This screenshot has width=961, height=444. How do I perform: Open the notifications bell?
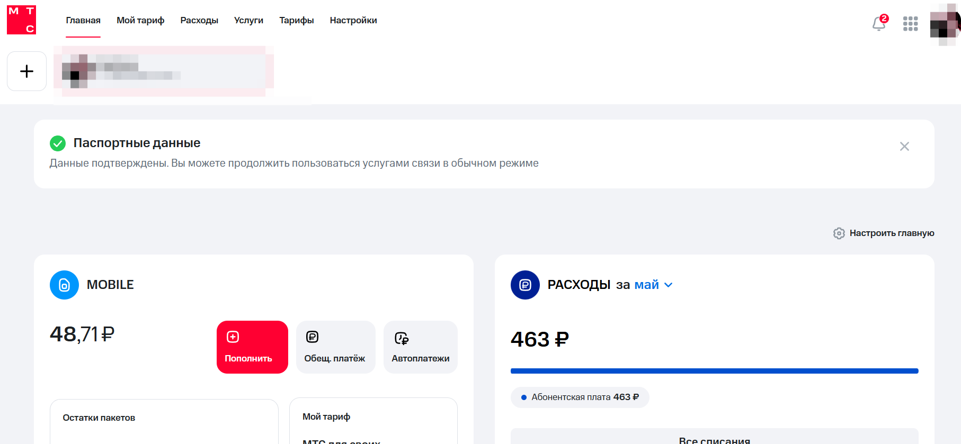coord(879,23)
